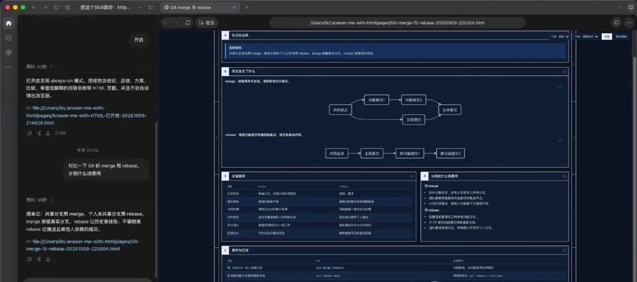Reload the preview page
This screenshot has width=637, height=282.
click(188, 23)
